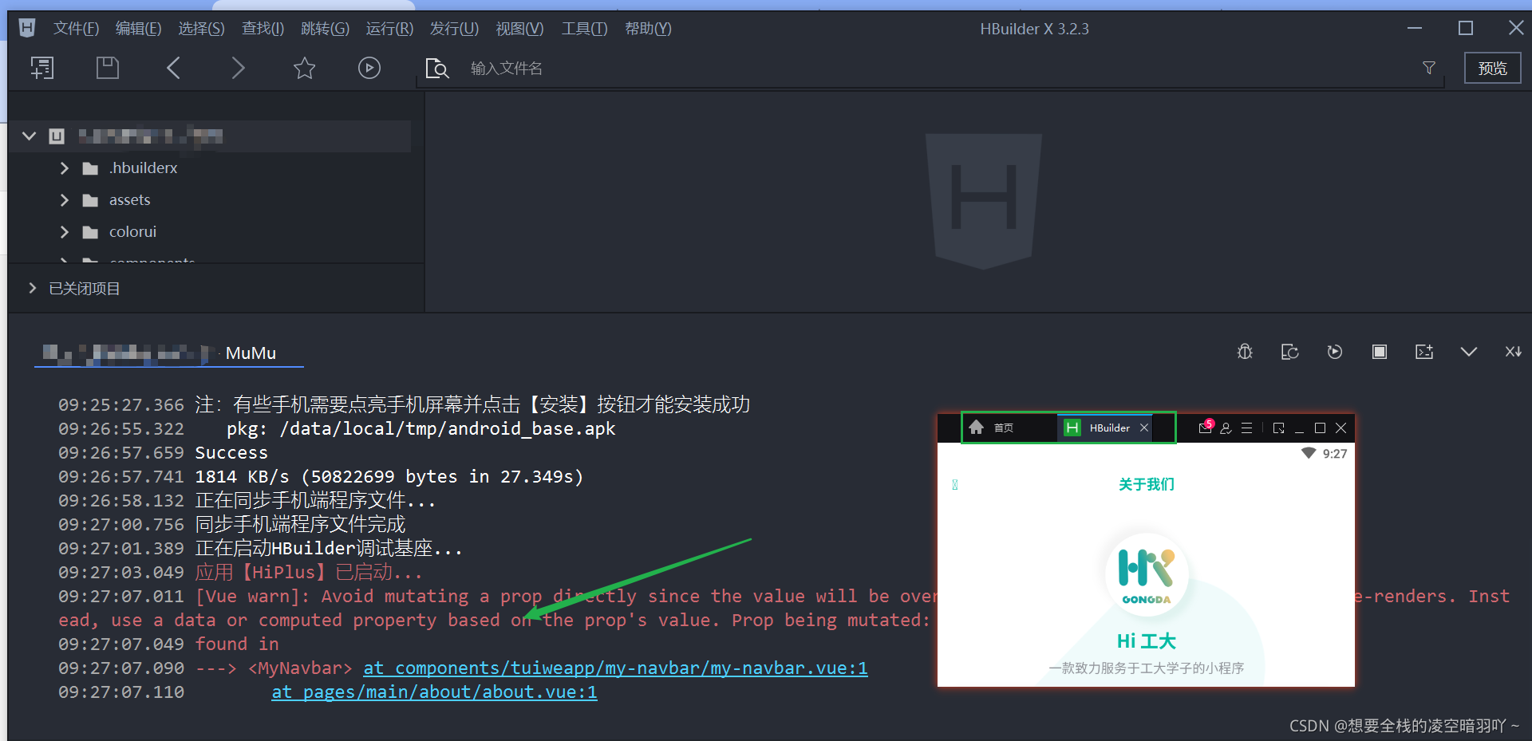Click the back icon beside 关于我们
The width and height of the screenshot is (1532, 741).
(x=955, y=485)
